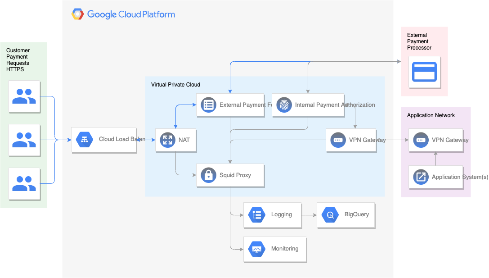Select the Virtual Private Cloud label
The image size is (489, 278).
175,85
